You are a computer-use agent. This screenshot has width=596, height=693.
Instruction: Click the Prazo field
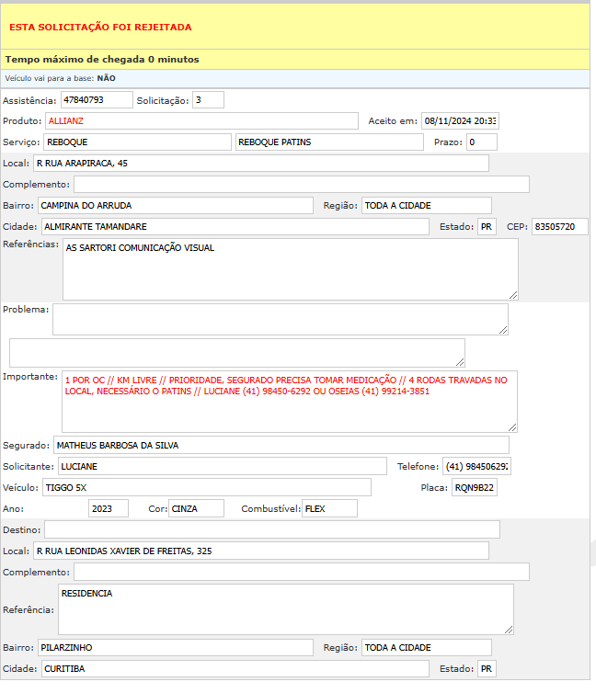(x=480, y=142)
